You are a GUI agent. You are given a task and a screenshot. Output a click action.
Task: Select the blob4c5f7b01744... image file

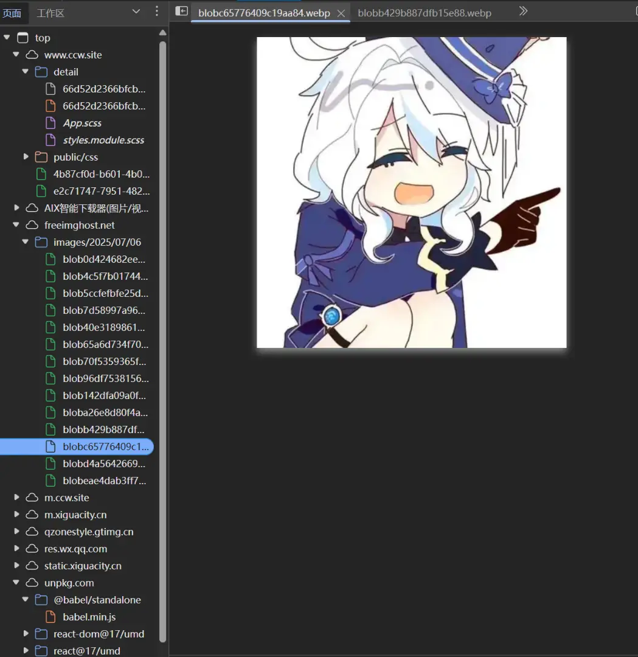tap(105, 276)
